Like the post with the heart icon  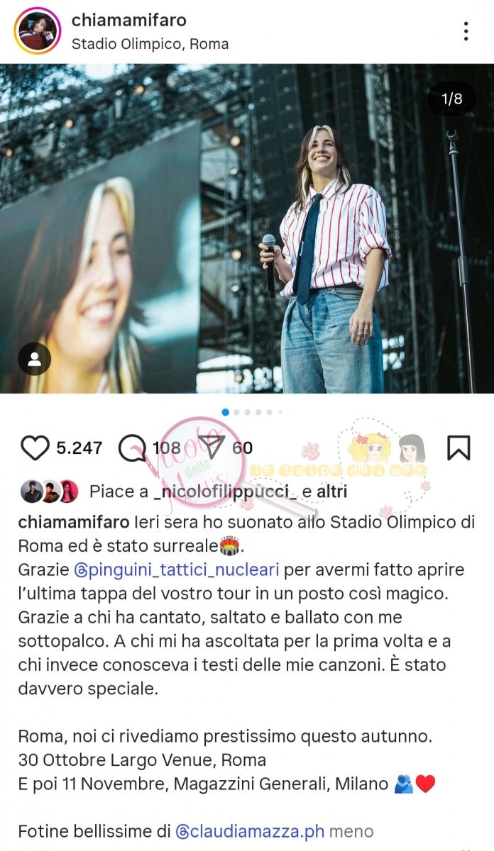click(35, 448)
